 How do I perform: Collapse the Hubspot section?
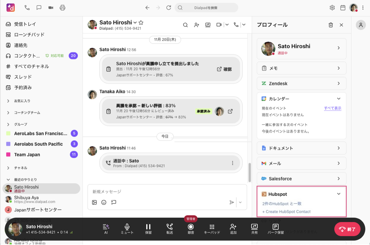[339, 194]
